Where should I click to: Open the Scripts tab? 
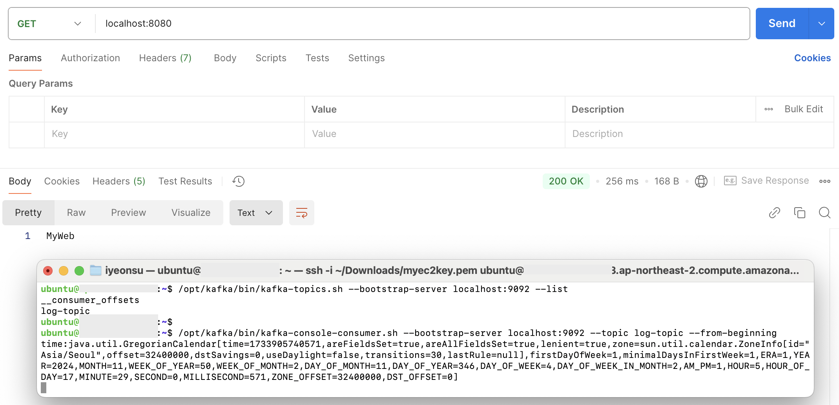271,58
